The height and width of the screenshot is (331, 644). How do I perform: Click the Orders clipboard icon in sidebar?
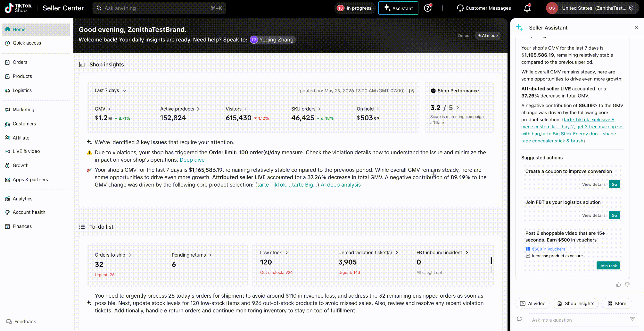click(7, 62)
